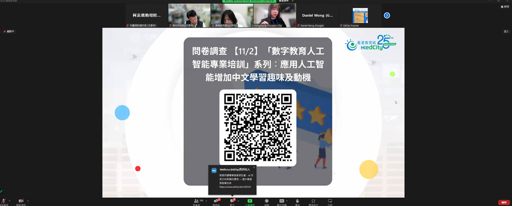Open the whiteboard icon
This screenshot has height=206, width=512.
(330, 201)
